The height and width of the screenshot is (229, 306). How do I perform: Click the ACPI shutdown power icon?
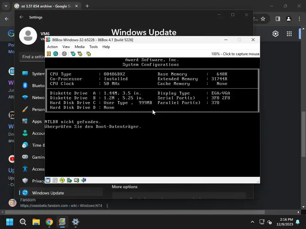[64, 54]
